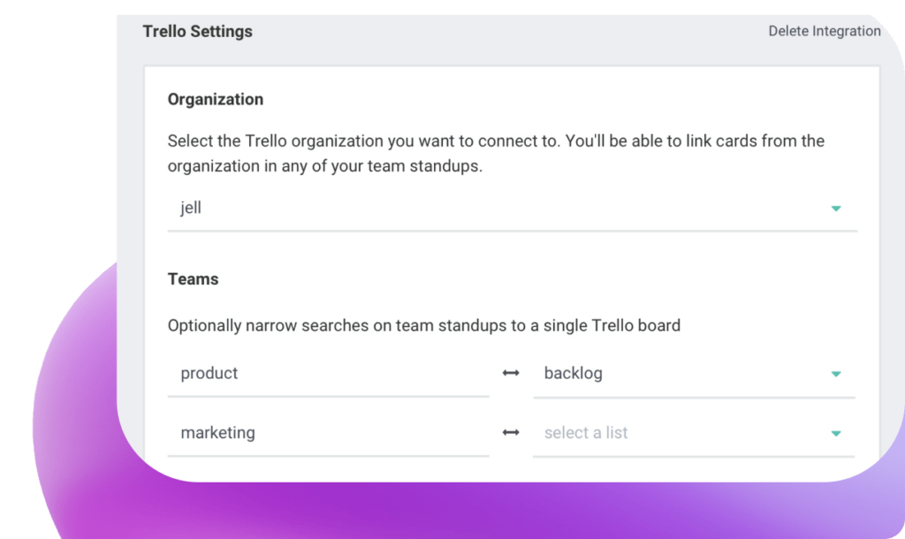Click the green caret beside jell
Screen dimensions: 905x539
[x=835, y=209]
